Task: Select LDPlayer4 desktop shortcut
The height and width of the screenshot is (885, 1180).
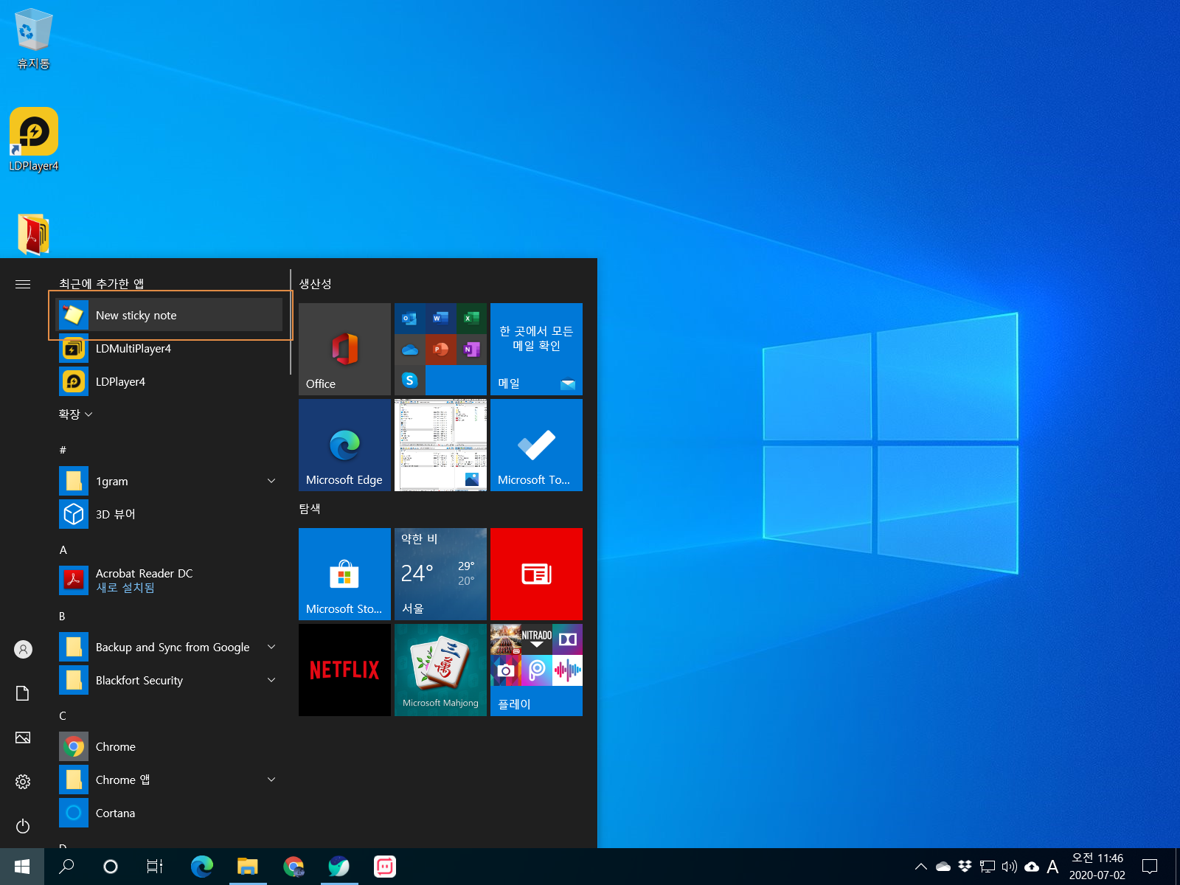Action: pos(33,140)
